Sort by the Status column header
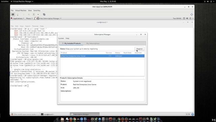216x122 pixels. click(x=117, y=53)
